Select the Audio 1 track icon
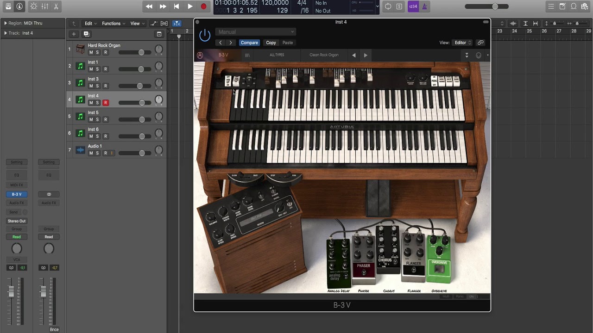593x333 pixels. click(80, 150)
